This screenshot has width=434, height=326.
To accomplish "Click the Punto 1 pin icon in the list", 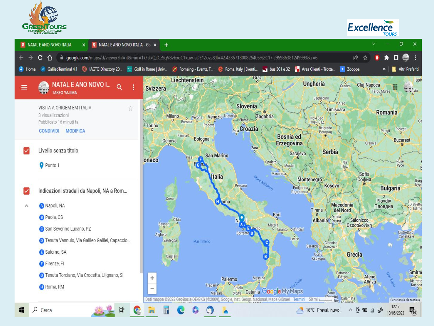I will click(x=41, y=165).
